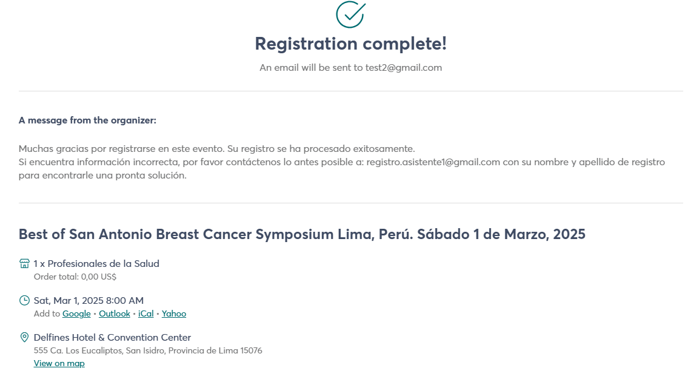Click the 555 Ca. Los Eucaliptos address

(x=148, y=350)
